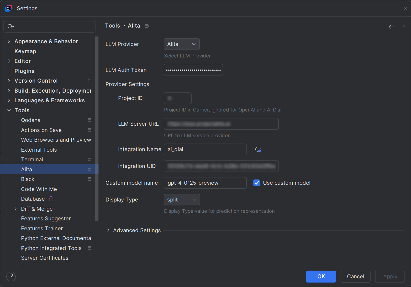This screenshot has height=287, width=411.
Task: Expand Appearance & Behavior node
Action: (9, 41)
